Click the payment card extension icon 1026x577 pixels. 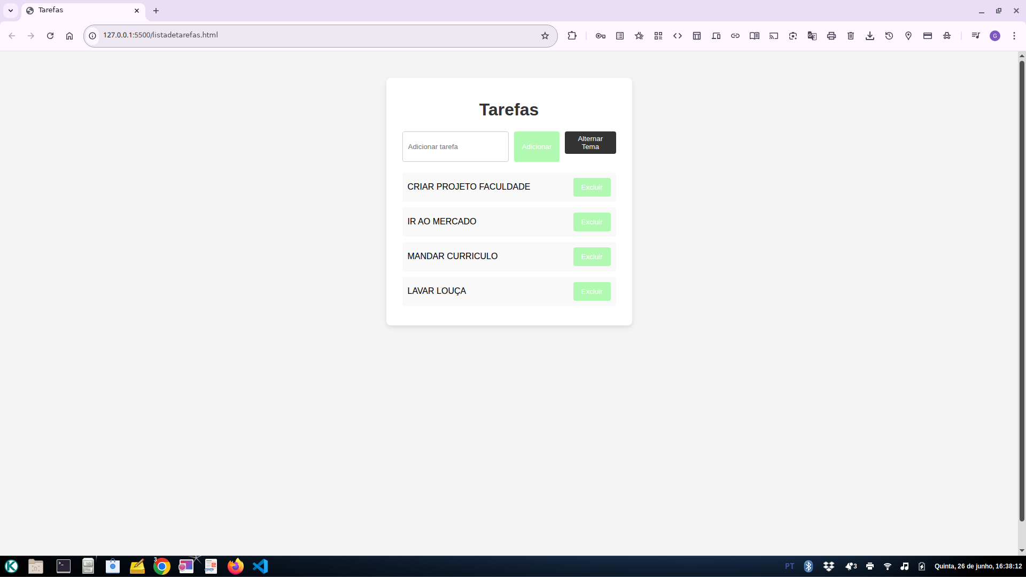click(928, 36)
